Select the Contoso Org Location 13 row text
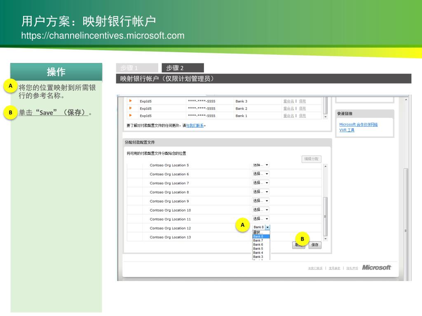The height and width of the screenshot is (316, 422). [170, 237]
